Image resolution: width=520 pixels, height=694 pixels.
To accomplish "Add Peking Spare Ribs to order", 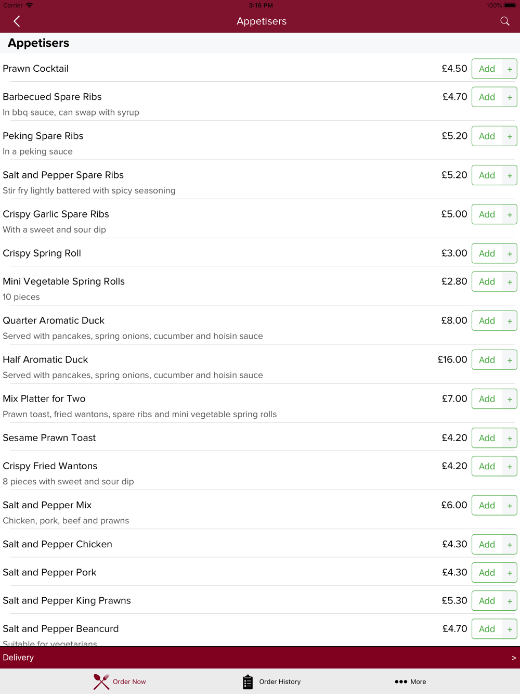I will (487, 136).
